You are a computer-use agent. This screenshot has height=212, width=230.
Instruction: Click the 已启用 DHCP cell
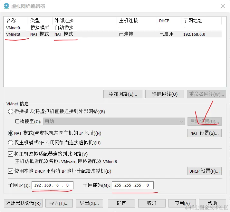pyautogui.click(x=167, y=34)
